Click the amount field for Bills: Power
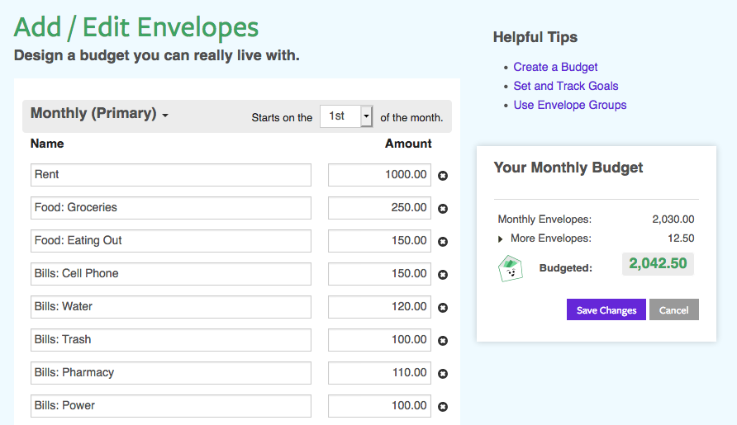 pyautogui.click(x=379, y=406)
